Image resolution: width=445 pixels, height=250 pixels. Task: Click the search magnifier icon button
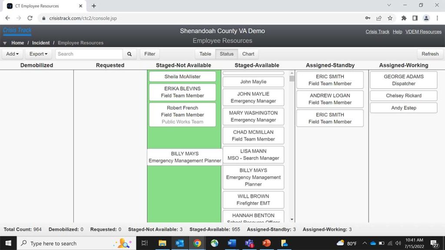coord(130,54)
